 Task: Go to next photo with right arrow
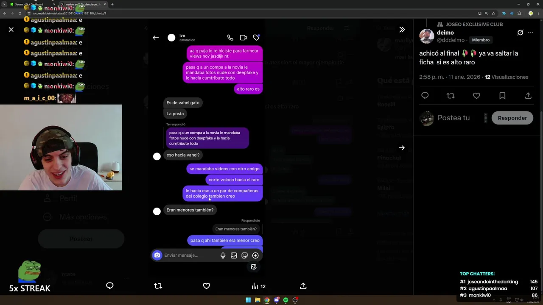(402, 148)
